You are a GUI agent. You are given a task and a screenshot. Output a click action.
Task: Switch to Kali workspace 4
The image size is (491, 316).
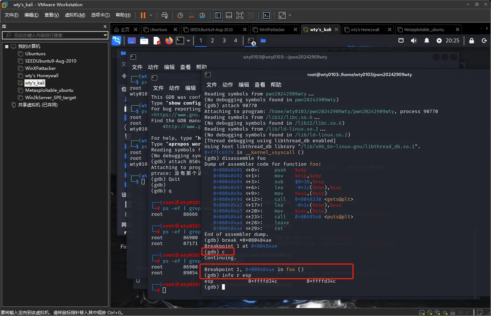click(235, 41)
